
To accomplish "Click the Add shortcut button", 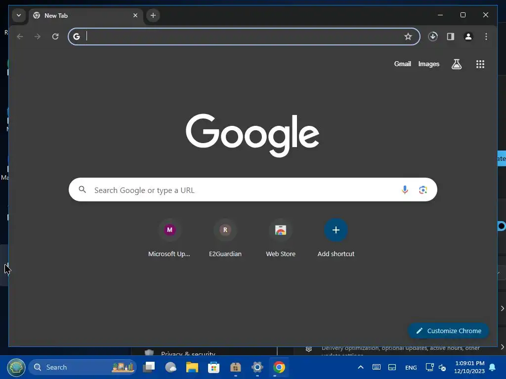I will pos(336,238).
